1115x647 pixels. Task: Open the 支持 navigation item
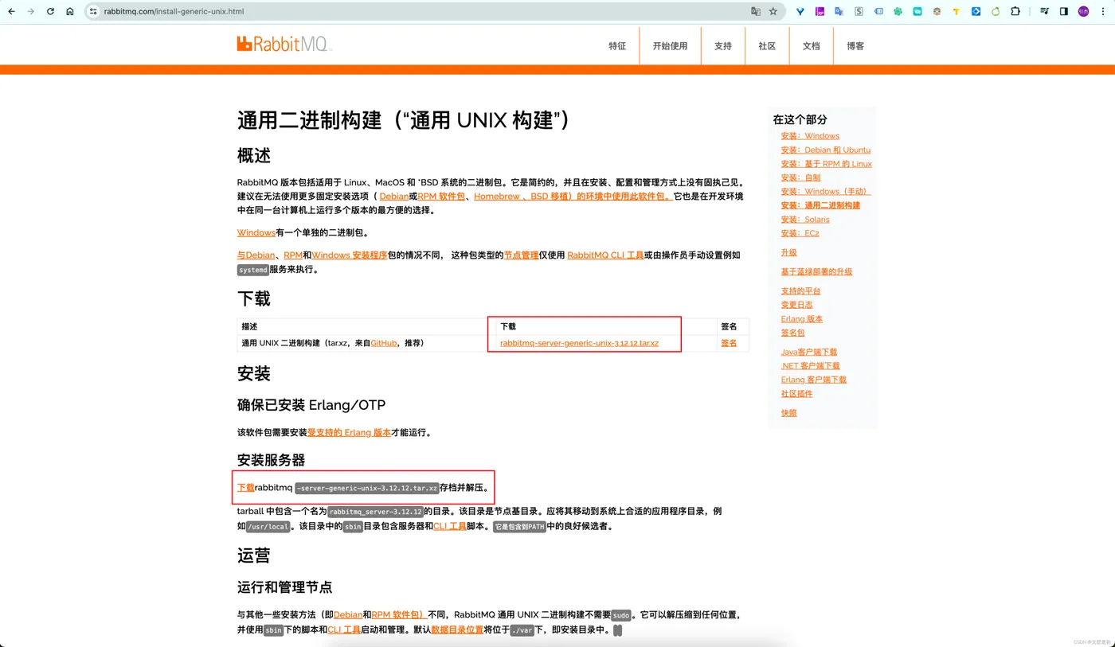[723, 46]
